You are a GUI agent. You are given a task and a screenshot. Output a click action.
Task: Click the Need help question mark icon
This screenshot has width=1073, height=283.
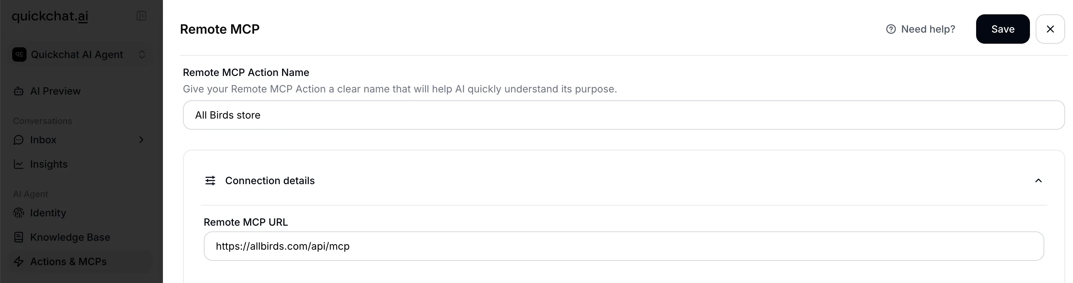pos(891,29)
